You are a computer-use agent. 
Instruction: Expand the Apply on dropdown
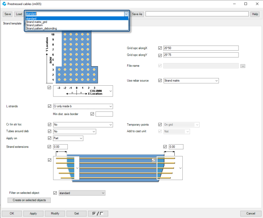pyautogui.click(x=81, y=138)
